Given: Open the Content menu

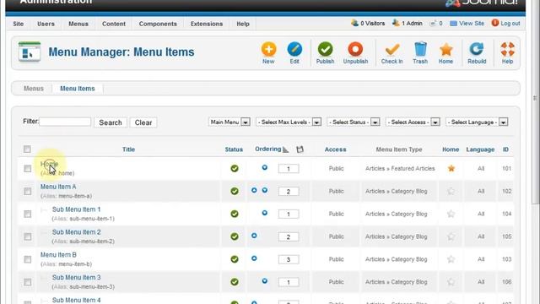Looking at the screenshot, I should click(114, 24).
